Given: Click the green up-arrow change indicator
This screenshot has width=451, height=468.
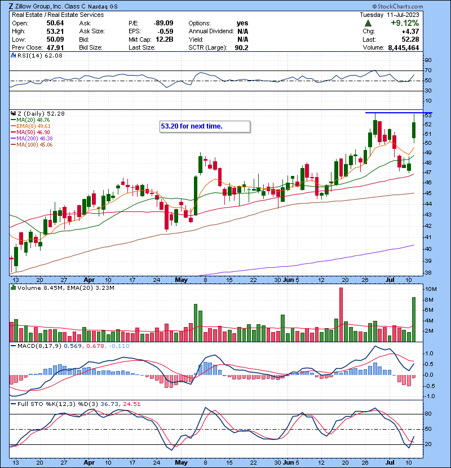Looking at the screenshot, I should click(x=368, y=23).
